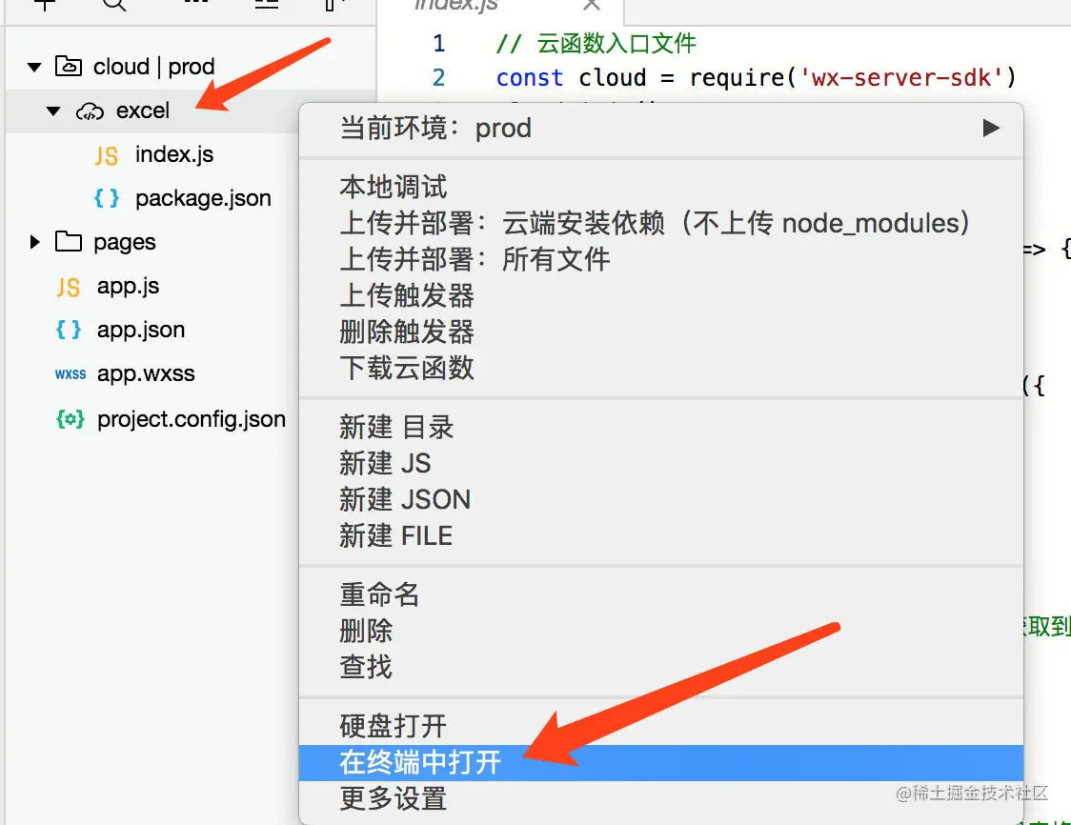Choose 本地调试 from context menu
This screenshot has width=1071, height=825.
[x=661, y=187]
